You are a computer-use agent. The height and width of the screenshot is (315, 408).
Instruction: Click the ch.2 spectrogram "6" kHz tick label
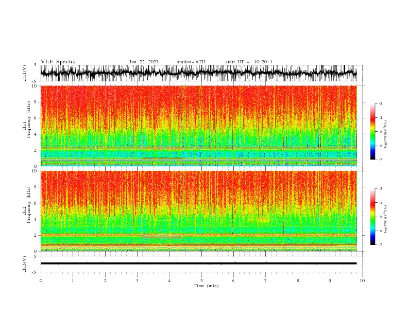click(x=36, y=203)
